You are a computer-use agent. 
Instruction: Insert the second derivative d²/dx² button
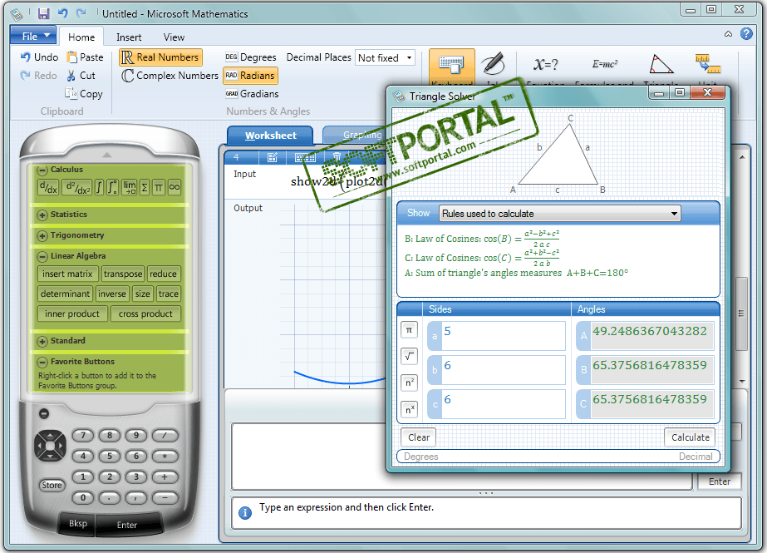pyautogui.click(x=78, y=187)
